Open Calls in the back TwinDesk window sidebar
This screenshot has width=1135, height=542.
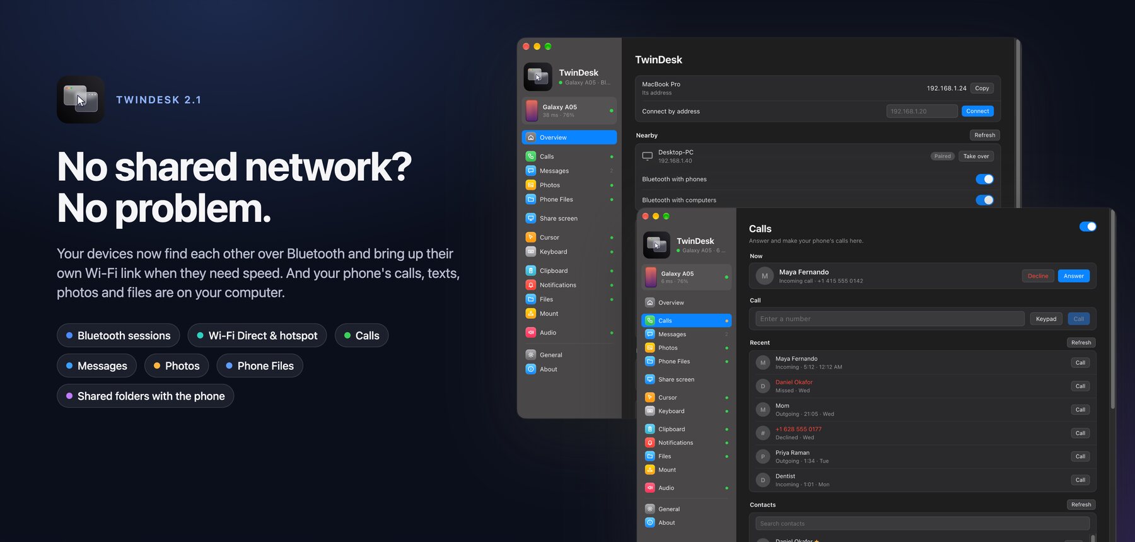tap(569, 156)
